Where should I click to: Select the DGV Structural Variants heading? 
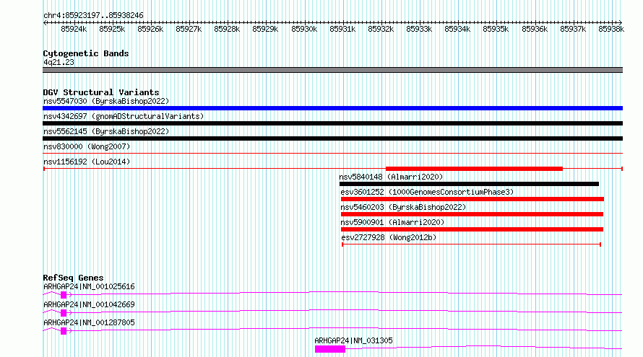click(x=101, y=92)
